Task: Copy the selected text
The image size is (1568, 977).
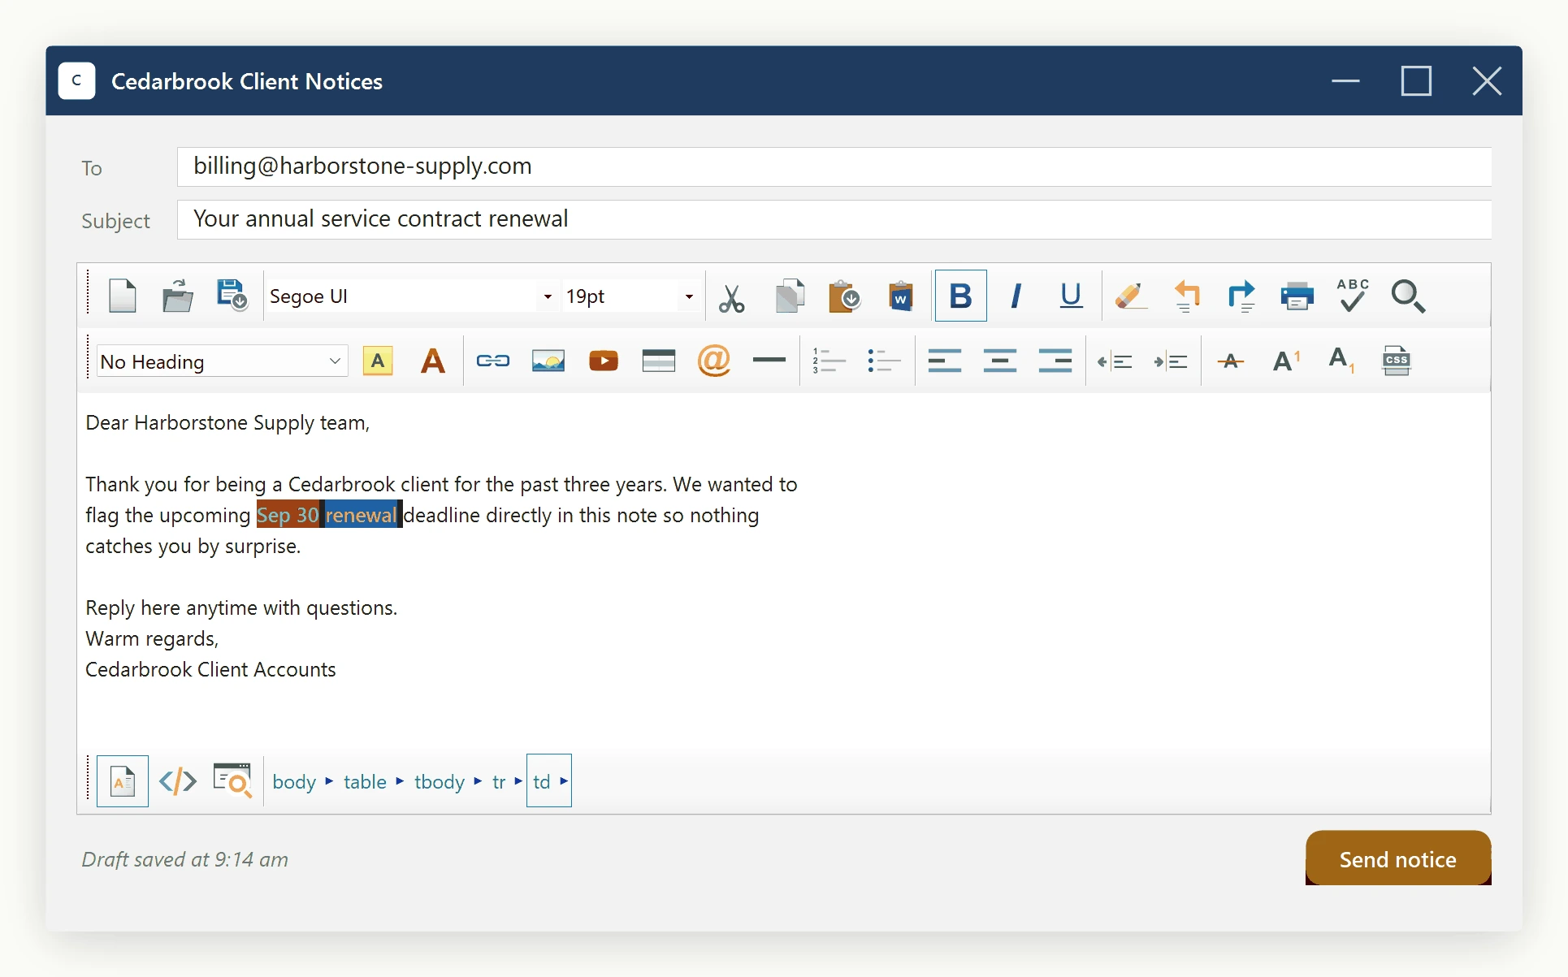Action: (790, 296)
